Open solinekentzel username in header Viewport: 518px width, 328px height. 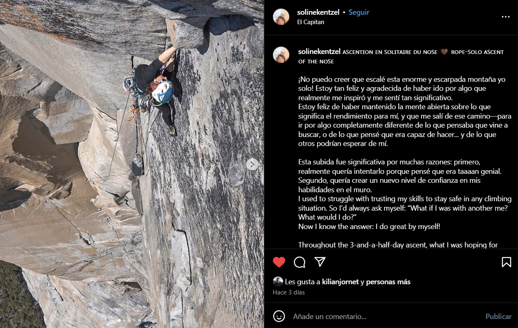pyautogui.click(x=319, y=12)
